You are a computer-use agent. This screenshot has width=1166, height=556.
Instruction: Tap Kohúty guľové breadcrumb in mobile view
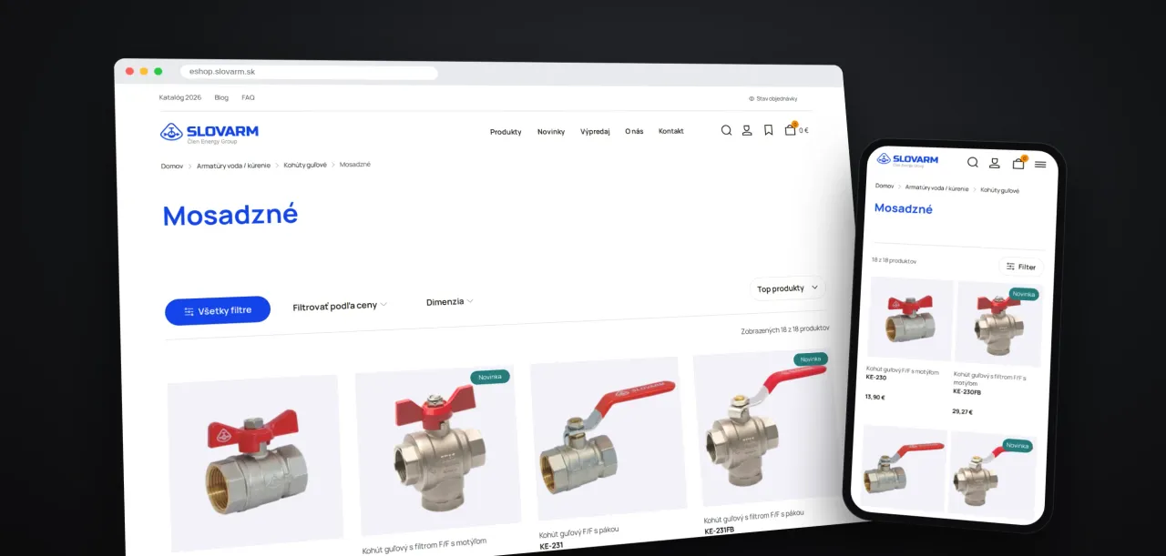(1000, 190)
